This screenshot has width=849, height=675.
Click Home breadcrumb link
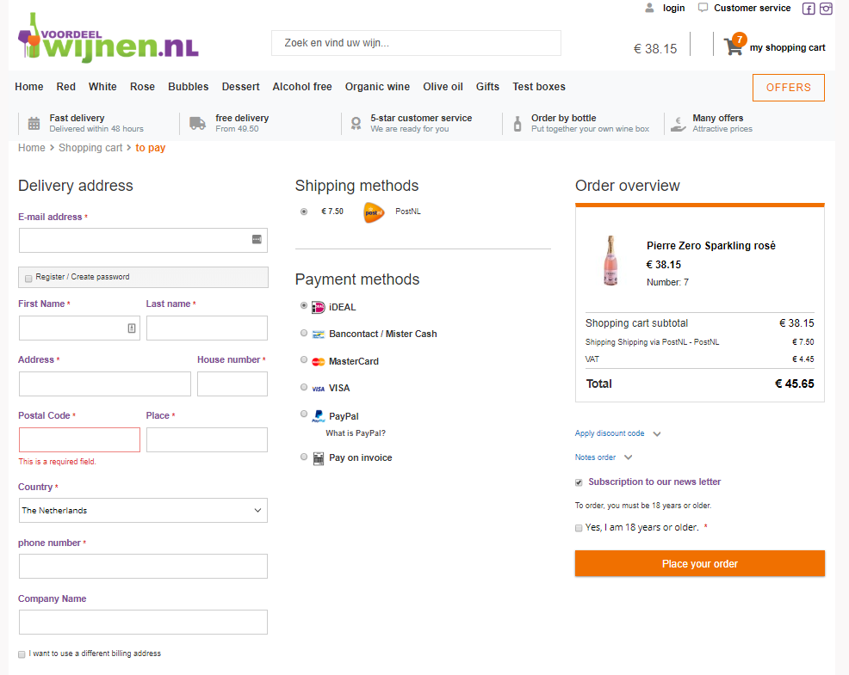coord(31,148)
